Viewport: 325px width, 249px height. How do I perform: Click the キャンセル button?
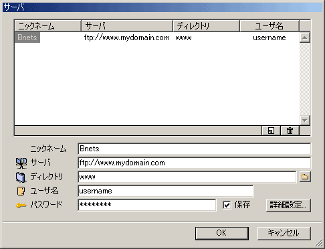click(x=284, y=233)
